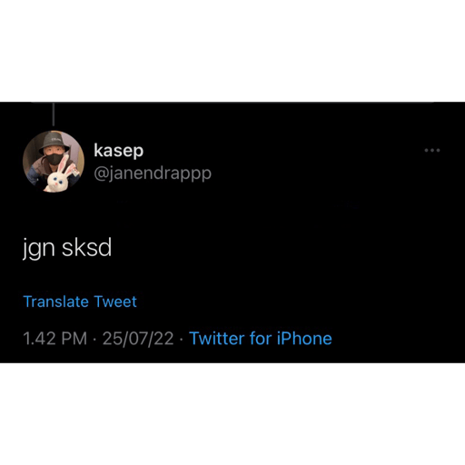The height and width of the screenshot is (465, 465).
Task: Open the three-dot more options menu
Action: [432, 150]
